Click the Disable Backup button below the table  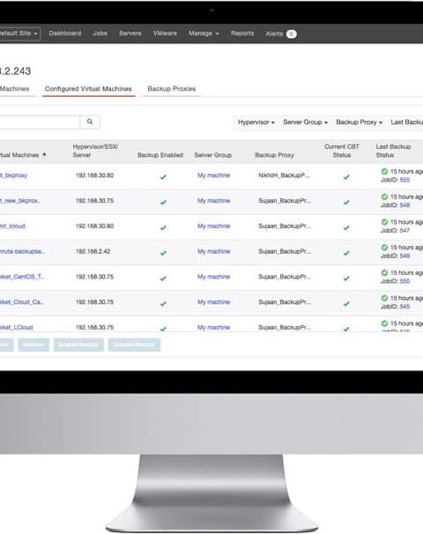point(134,345)
